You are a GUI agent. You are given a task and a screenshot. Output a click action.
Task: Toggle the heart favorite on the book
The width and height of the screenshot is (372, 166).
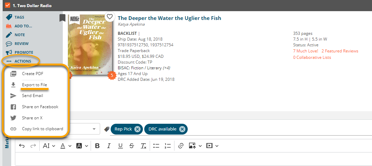pyautogui.click(x=109, y=17)
